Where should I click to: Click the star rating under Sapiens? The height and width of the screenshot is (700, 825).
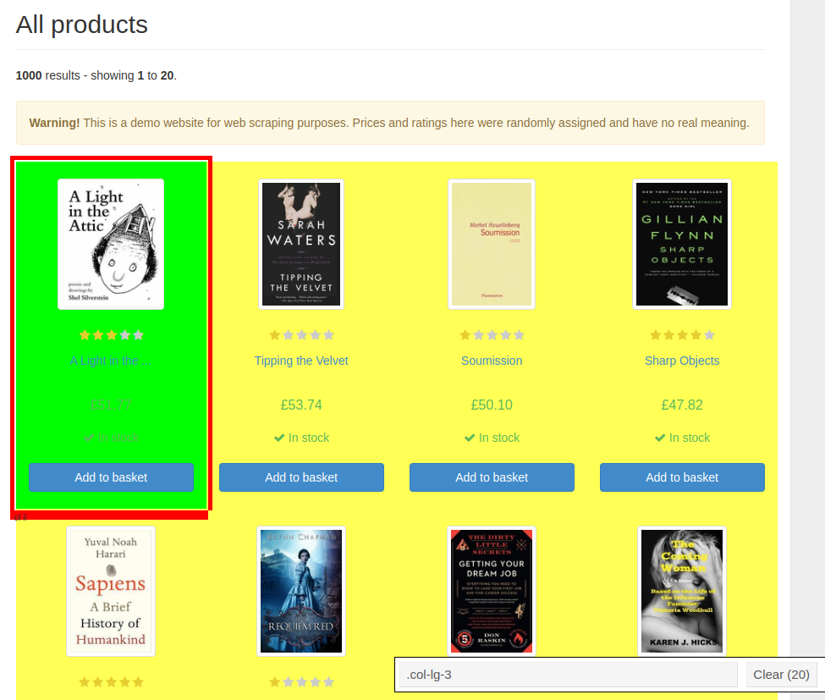(x=111, y=682)
